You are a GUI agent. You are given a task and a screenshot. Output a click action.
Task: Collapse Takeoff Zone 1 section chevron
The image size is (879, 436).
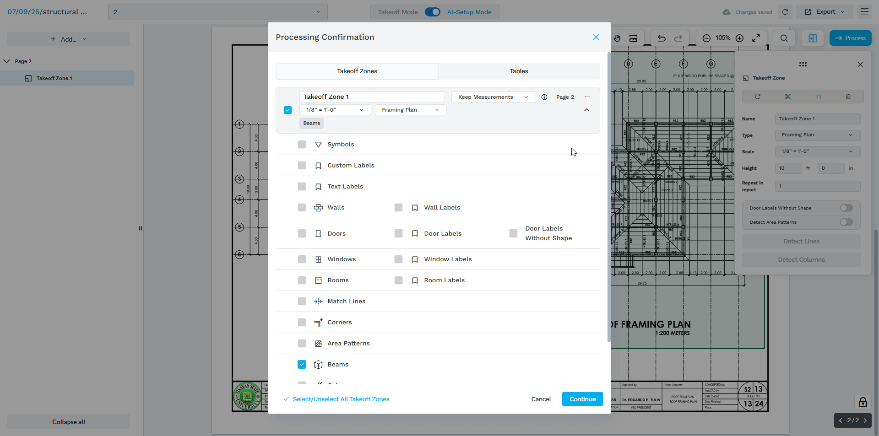pyautogui.click(x=586, y=110)
